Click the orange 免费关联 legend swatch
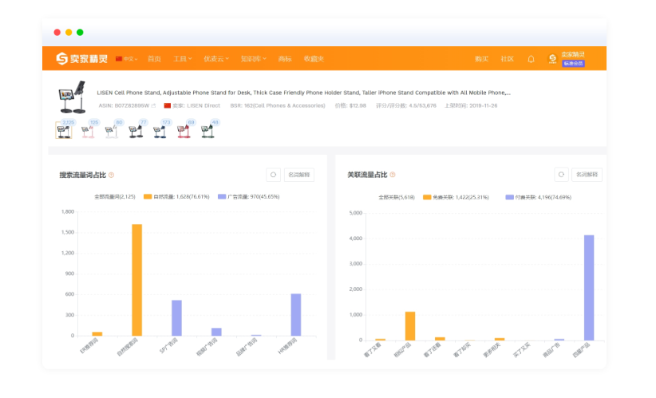The width and height of the screenshot is (656, 398). (x=427, y=196)
